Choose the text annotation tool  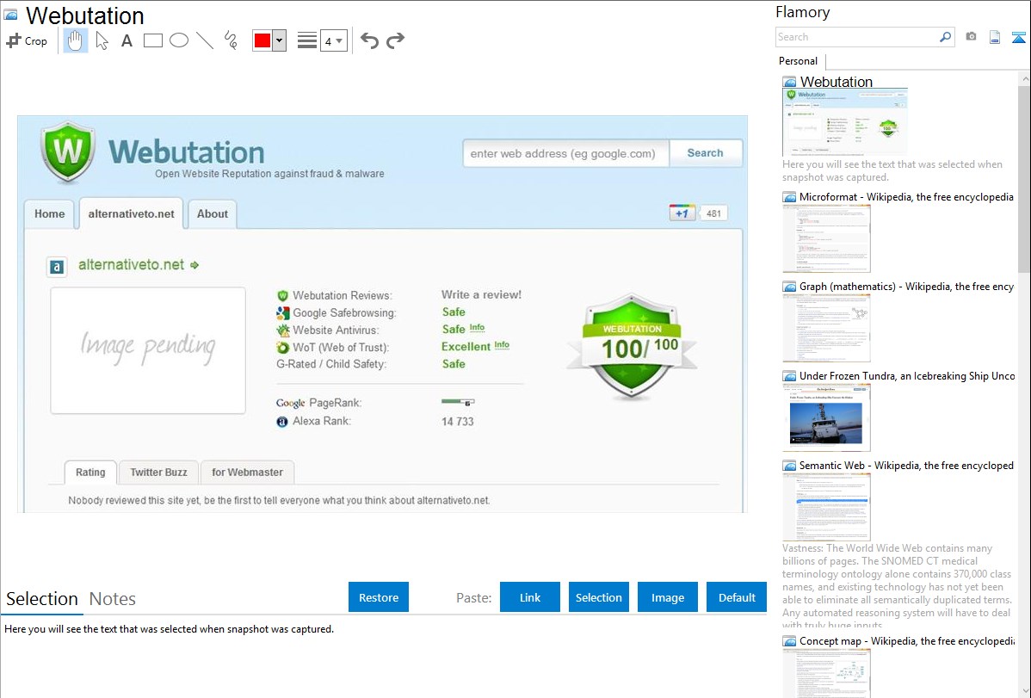(127, 40)
